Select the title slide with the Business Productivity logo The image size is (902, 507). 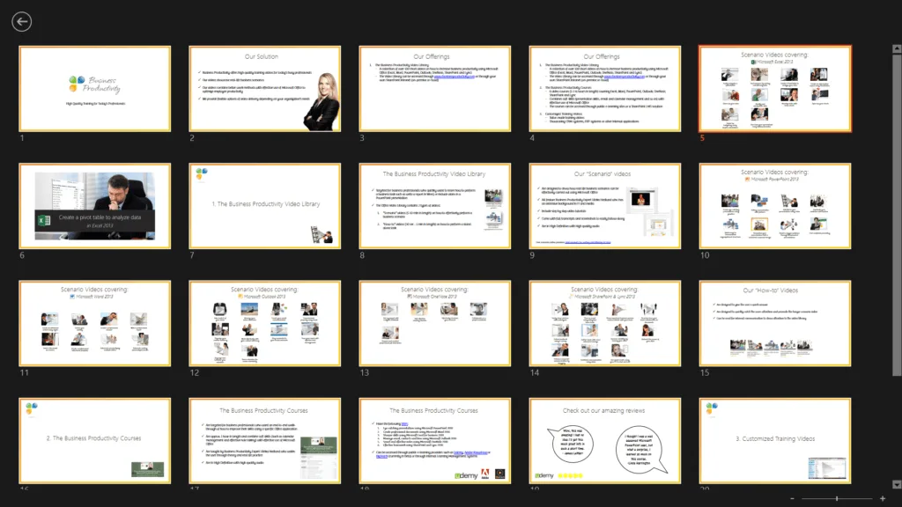94,88
